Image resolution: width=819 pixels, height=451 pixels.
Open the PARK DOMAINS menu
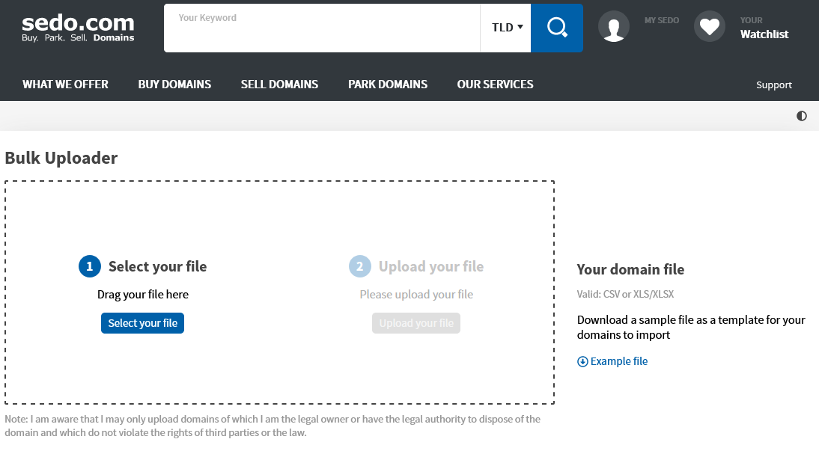[x=388, y=85]
